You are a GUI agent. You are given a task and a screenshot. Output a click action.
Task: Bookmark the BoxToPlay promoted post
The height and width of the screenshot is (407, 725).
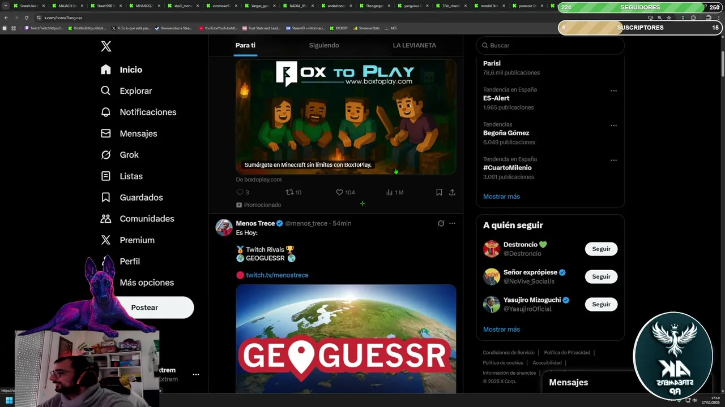pos(439,192)
